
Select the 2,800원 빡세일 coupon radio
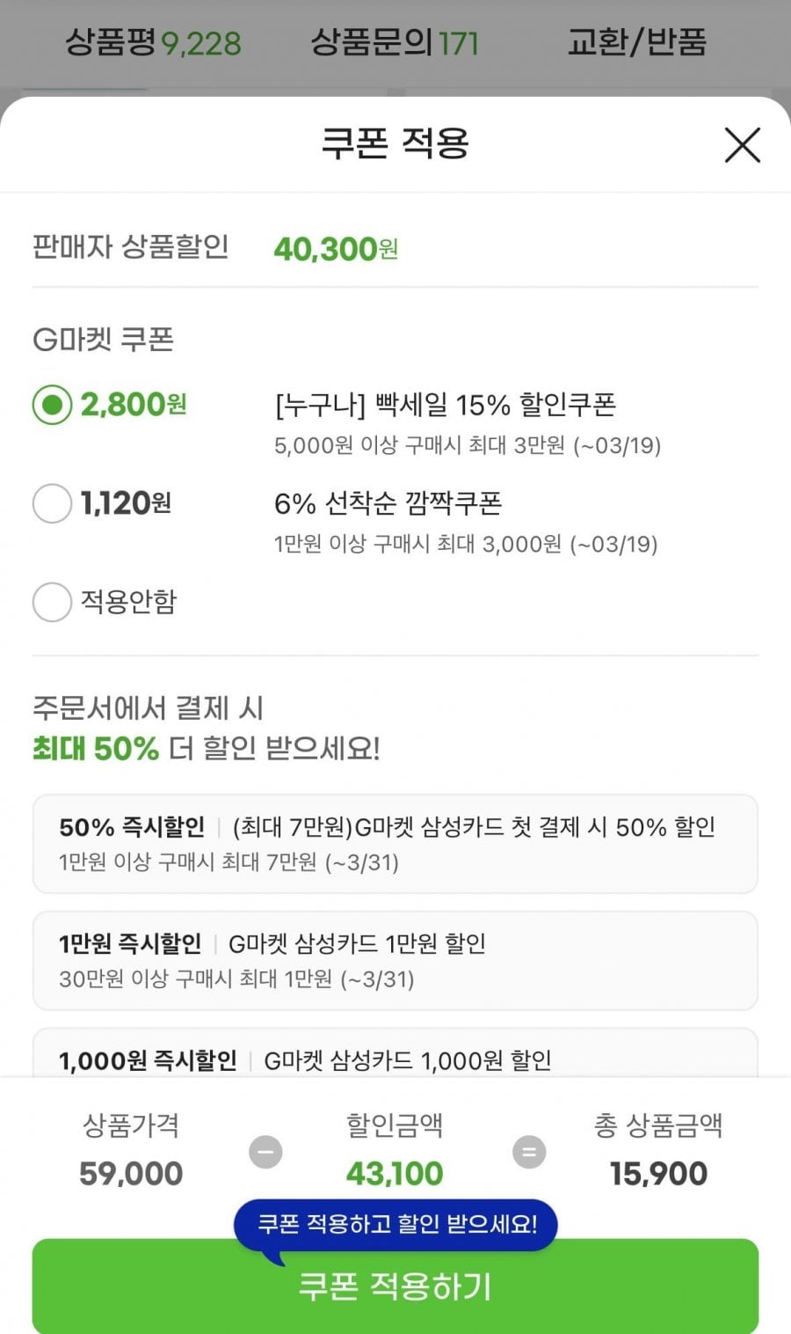pos(52,405)
